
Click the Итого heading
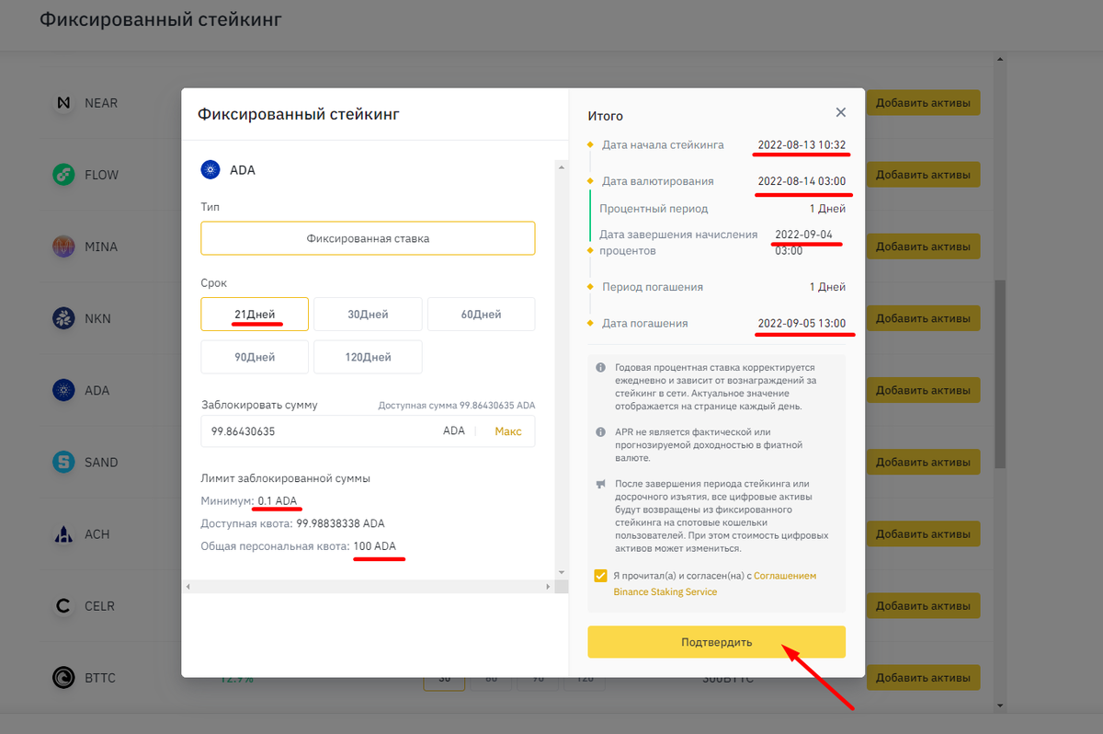click(x=606, y=116)
